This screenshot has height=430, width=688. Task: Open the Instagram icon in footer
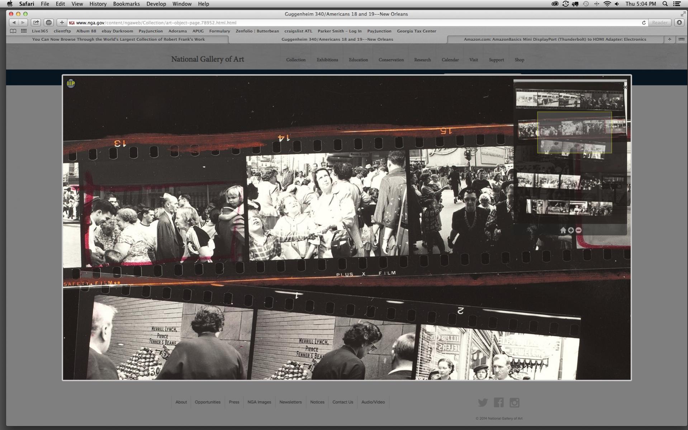[514, 402]
